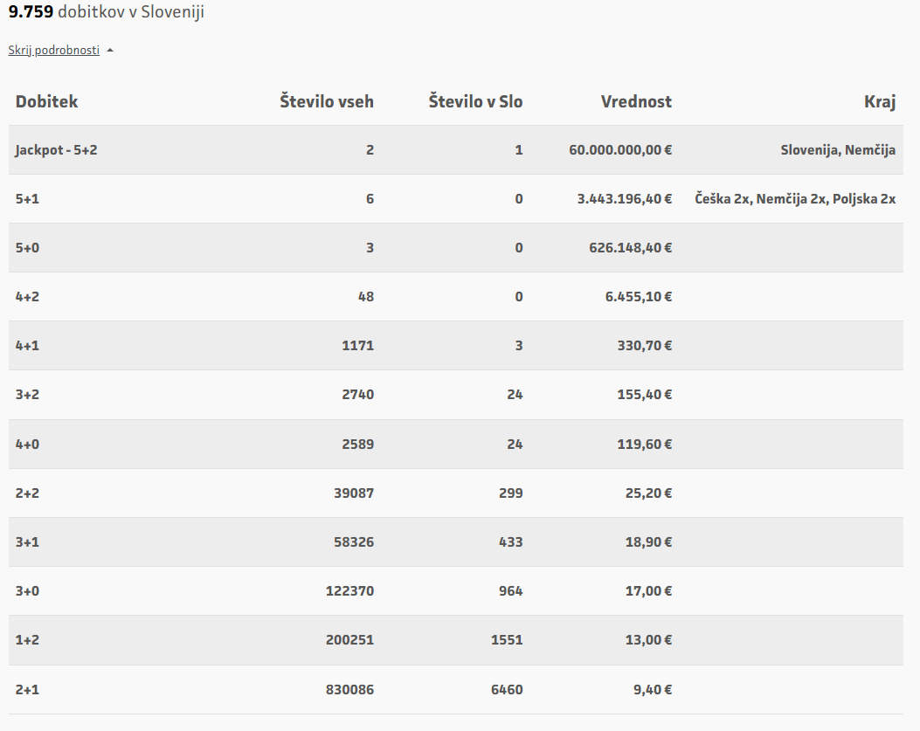Screen dimensions: 920x731
Task: Select the 39087 total winners cell
Action: point(353,493)
